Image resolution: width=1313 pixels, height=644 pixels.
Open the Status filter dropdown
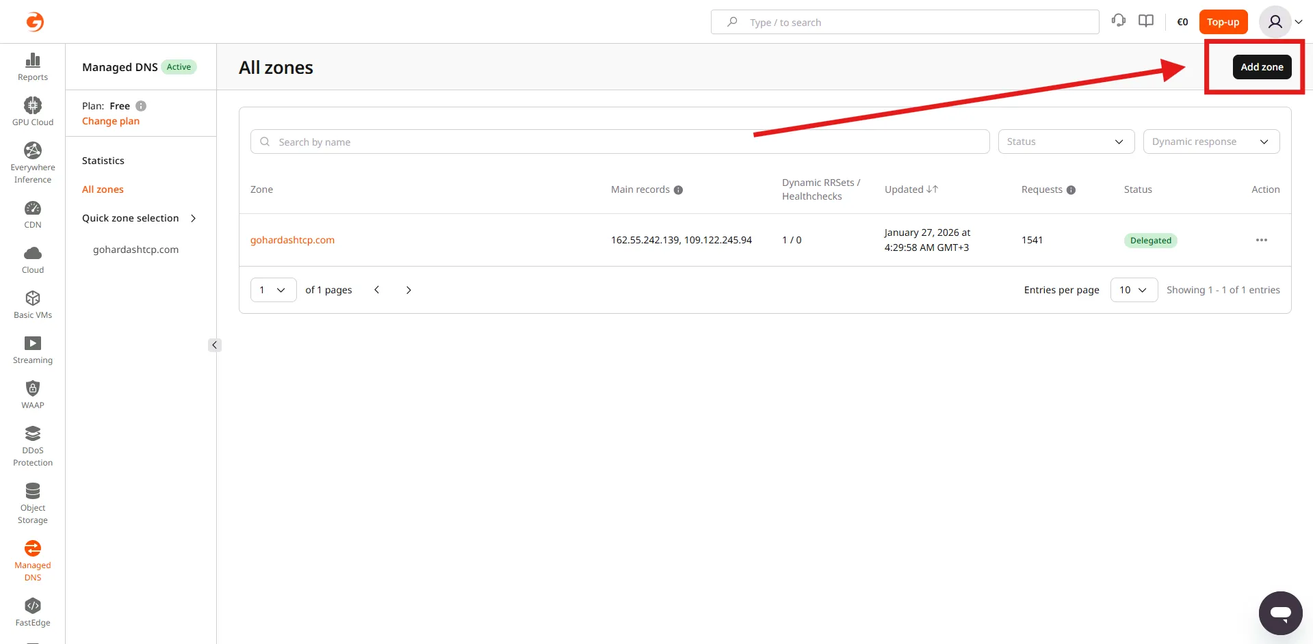1066,142
